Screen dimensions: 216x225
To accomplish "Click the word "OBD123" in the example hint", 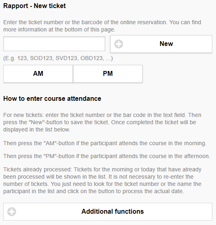I will [92, 58].
